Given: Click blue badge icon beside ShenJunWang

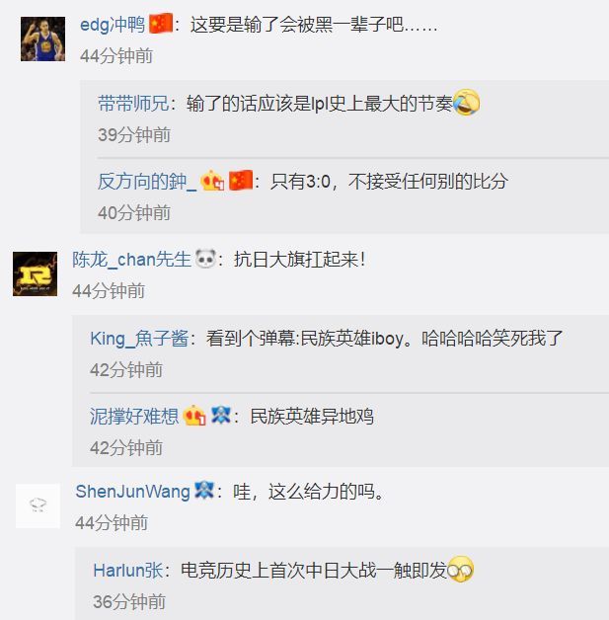Looking at the screenshot, I should (x=204, y=491).
